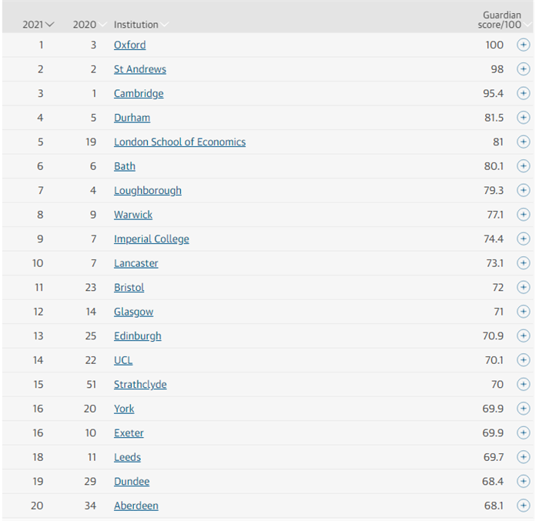Expand details for Cambridge row
This screenshot has height=521, width=539.
point(523,93)
